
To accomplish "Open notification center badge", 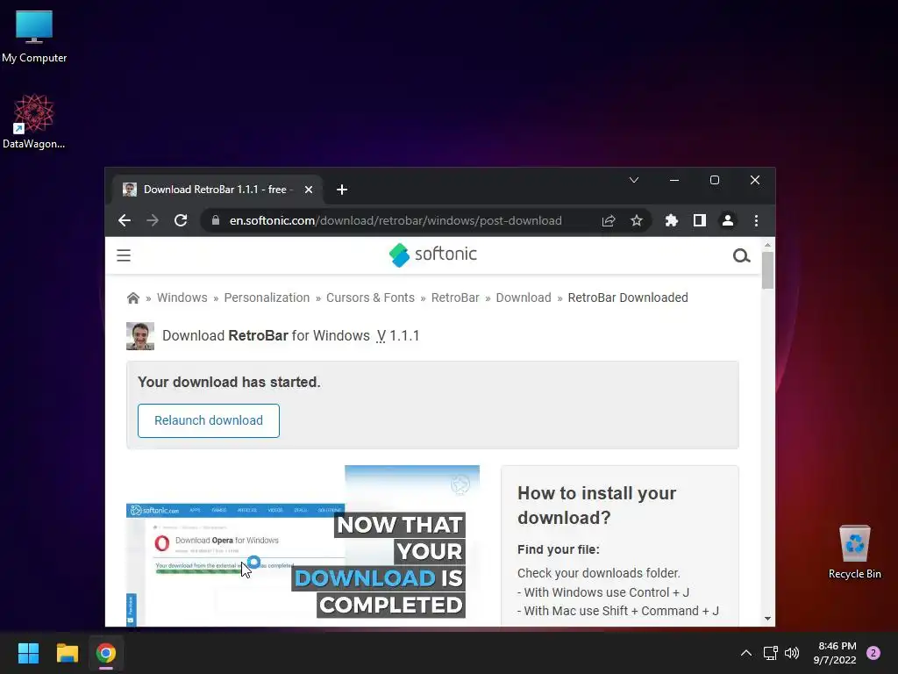I will coord(873,653).
